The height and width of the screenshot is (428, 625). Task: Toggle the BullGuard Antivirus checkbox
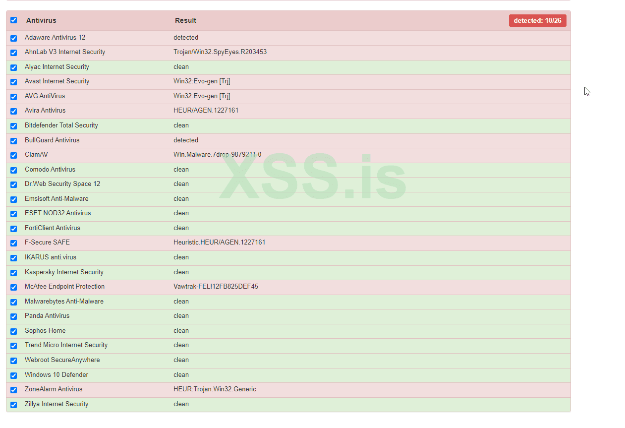point(14,141)
